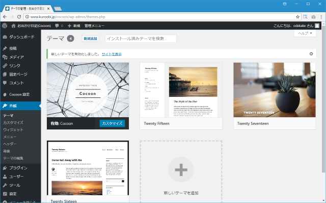Click the camera extension icon

[313, 17]
